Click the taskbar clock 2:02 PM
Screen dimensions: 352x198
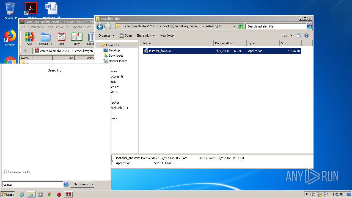tap(338, 194)
